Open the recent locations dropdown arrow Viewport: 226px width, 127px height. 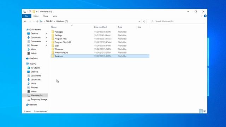[x=34, y=21]
